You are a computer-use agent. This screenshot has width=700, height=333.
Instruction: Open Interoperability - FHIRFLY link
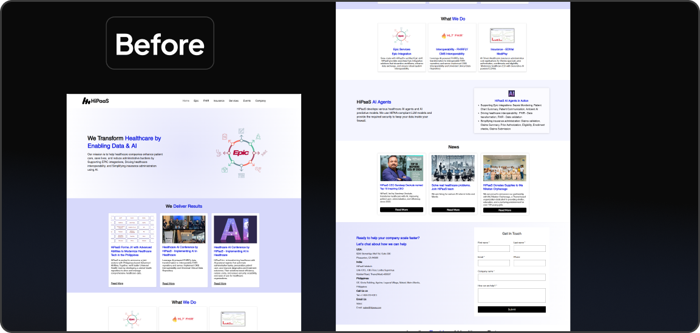click(x=452, y=50)
